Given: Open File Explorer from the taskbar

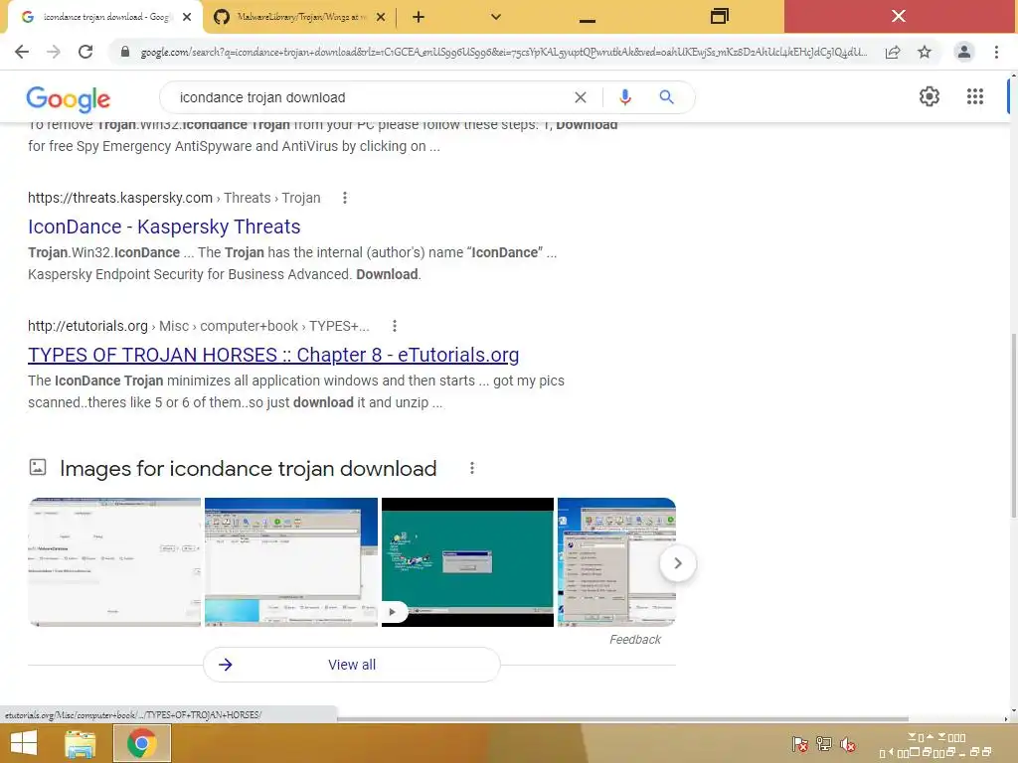Looking at the screenshot, I should [x=80, y=743].
